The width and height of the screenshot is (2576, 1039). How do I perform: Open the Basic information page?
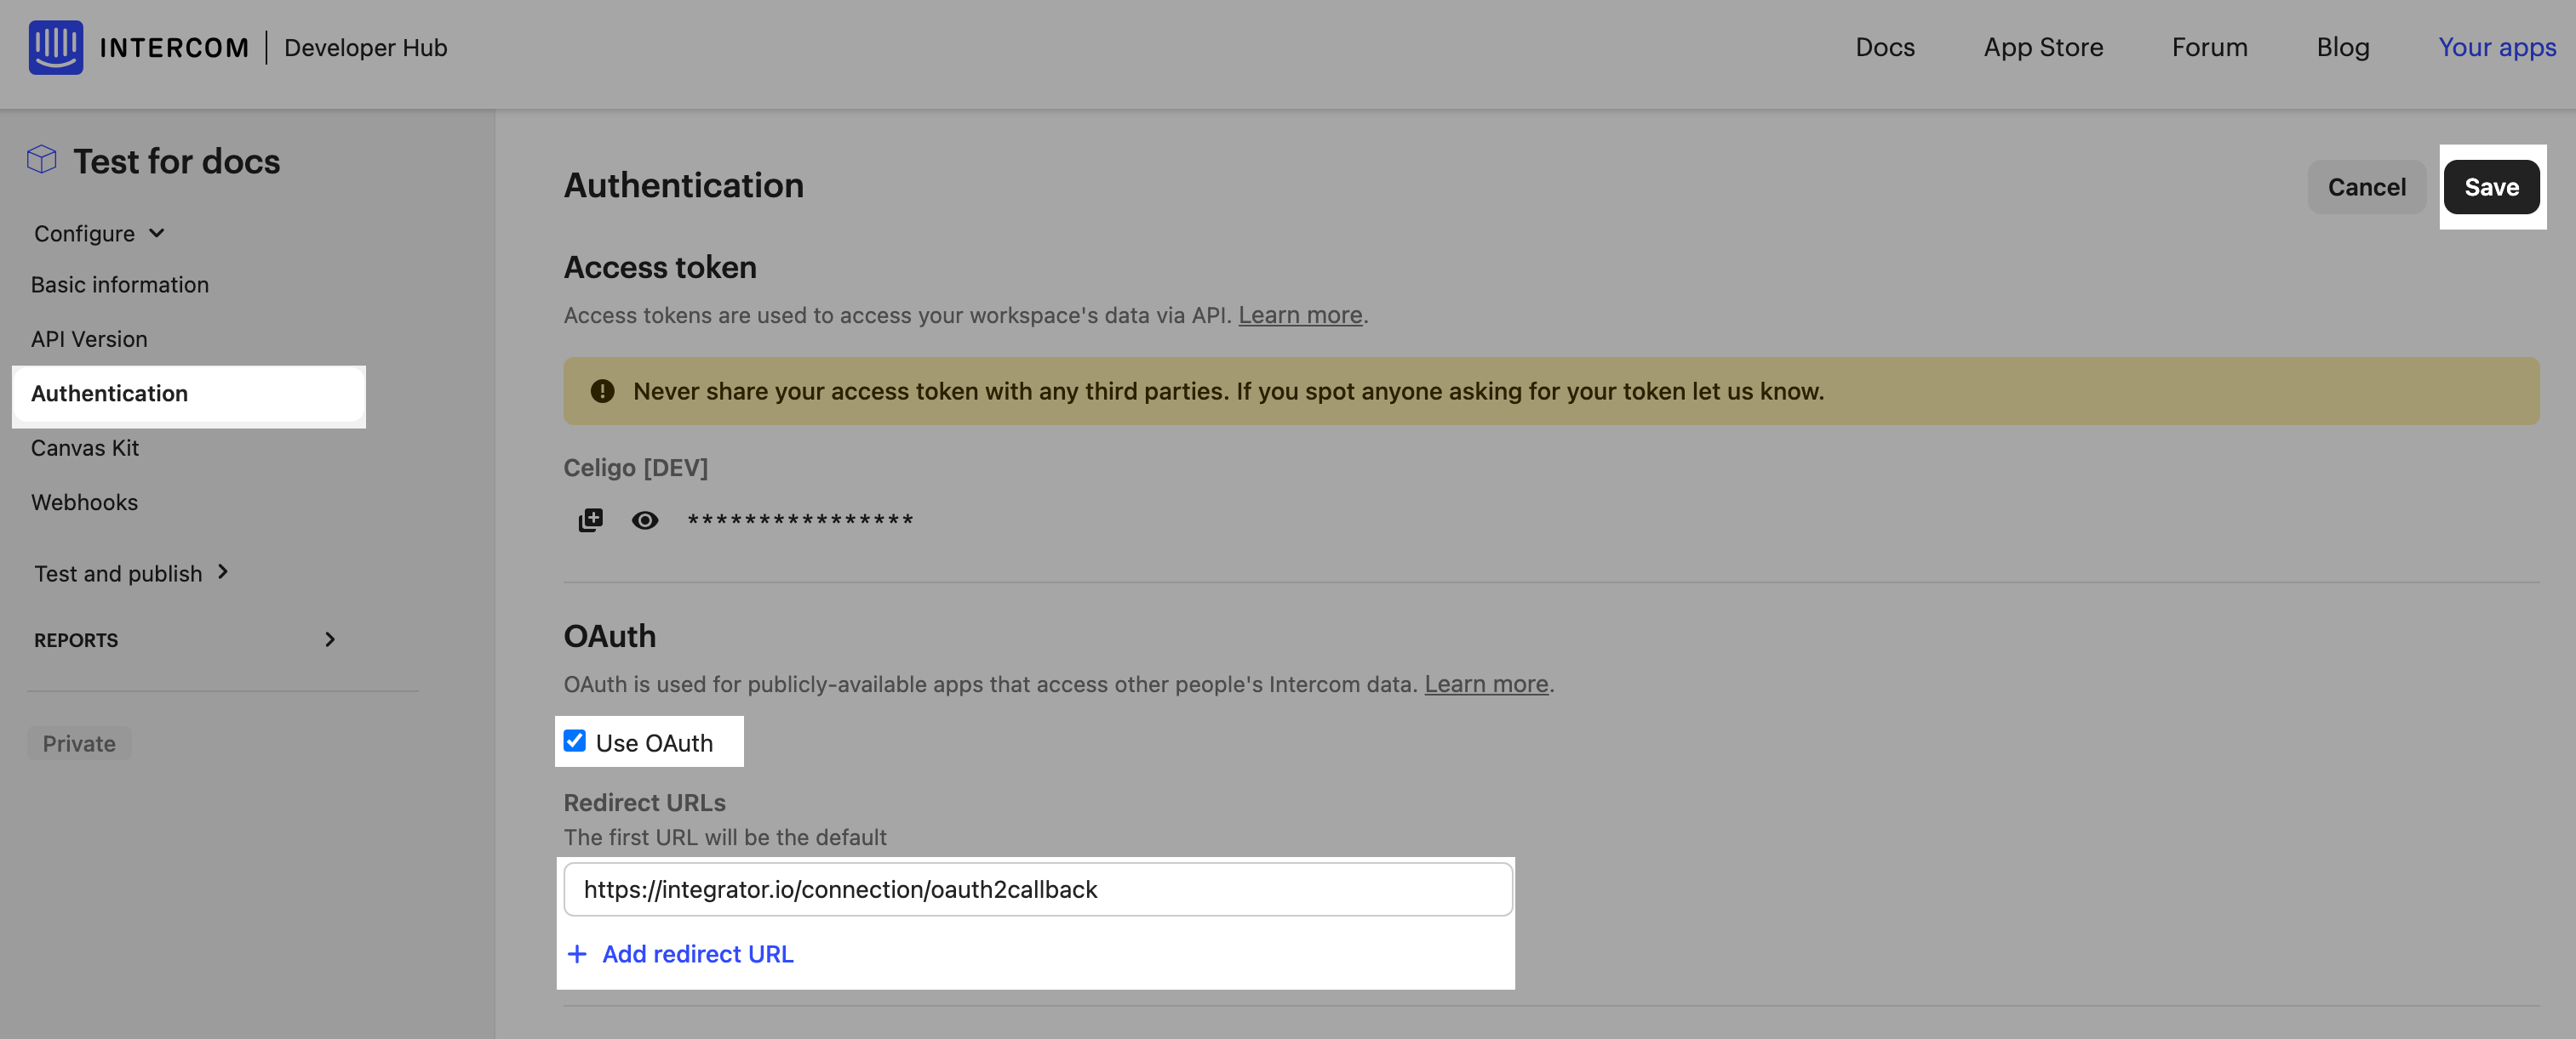[120, 285]
